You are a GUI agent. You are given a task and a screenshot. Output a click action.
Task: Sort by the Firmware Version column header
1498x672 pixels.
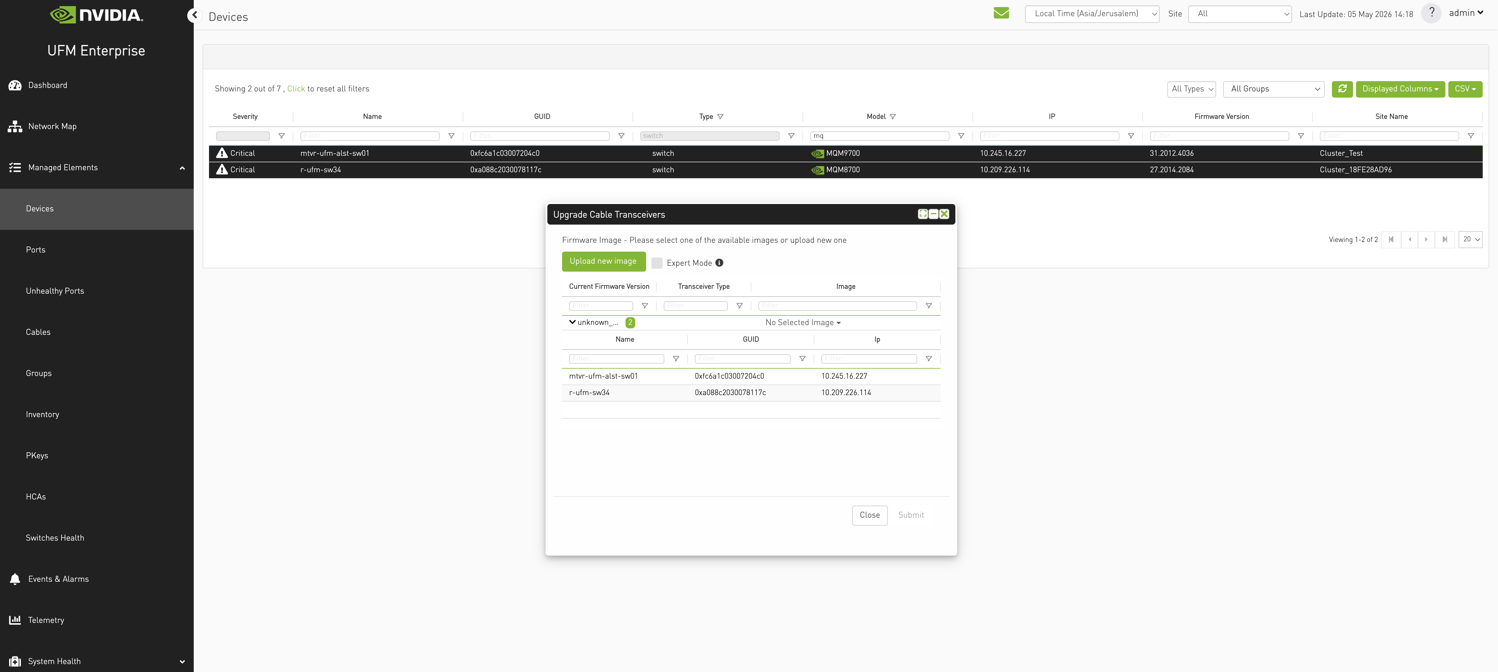[1221, 117]
